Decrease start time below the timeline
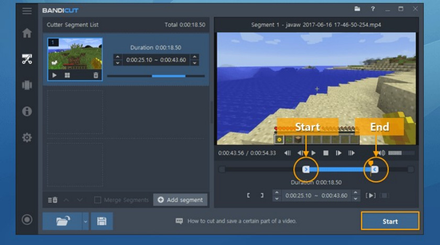This screenshot has width=440, height=245. (x=277, y=199)
